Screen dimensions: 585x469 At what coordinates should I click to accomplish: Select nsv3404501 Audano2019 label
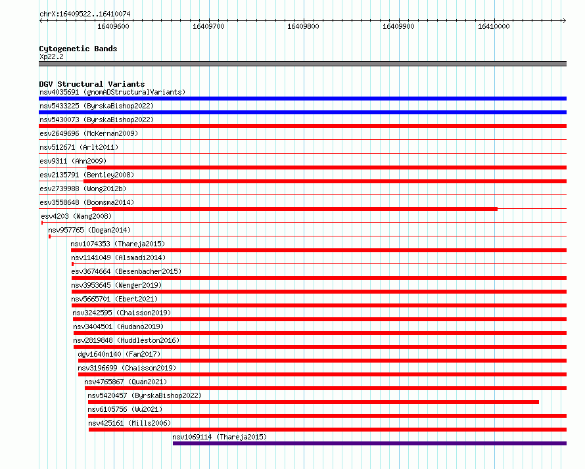(x=118, y=326)
